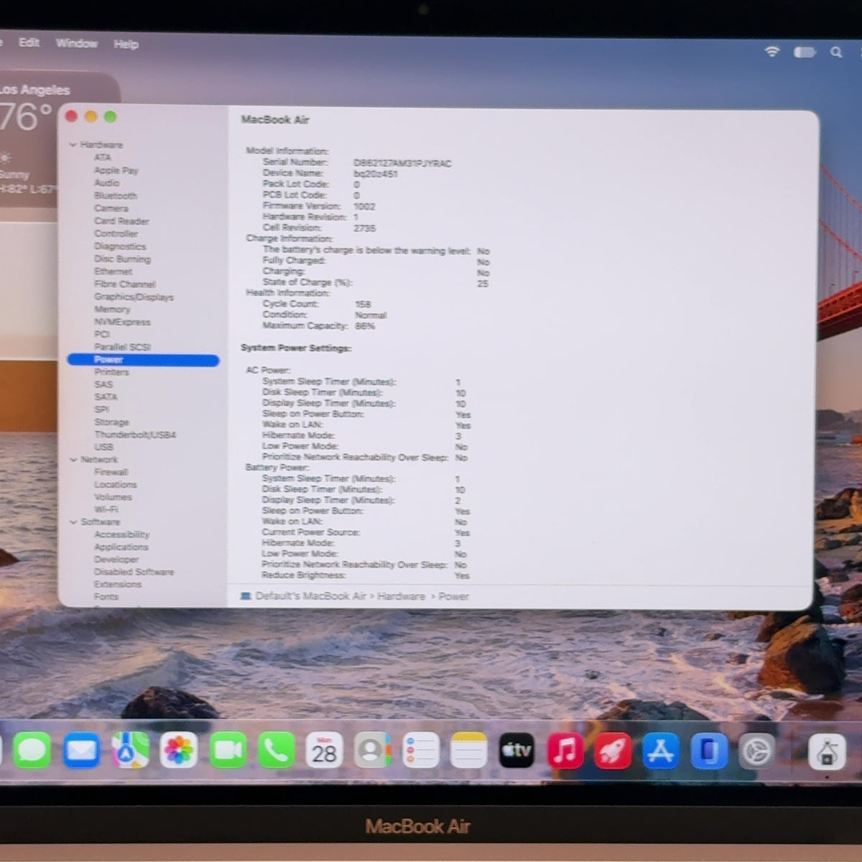Open Mail app in the Dock

coord(80,751)
